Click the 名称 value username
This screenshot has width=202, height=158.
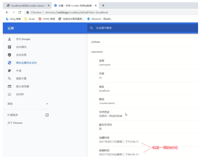(105, 65)
